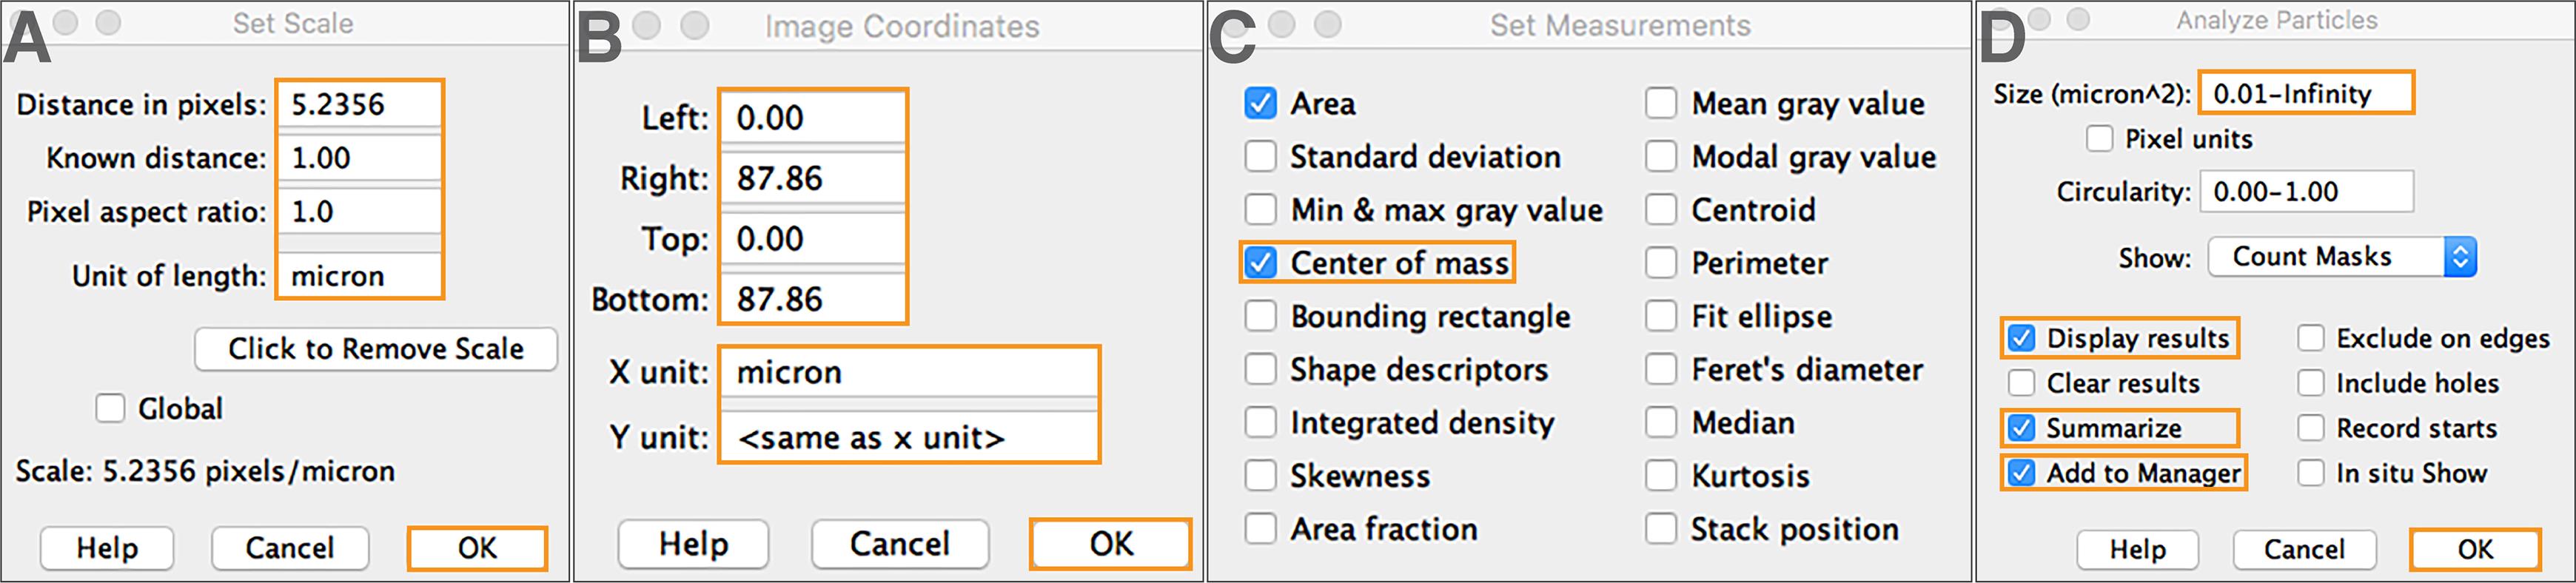Cancel the Analyze Particles dialog
The width and height of the screenshot is (2576, 583).
[x=2303, y=549]
